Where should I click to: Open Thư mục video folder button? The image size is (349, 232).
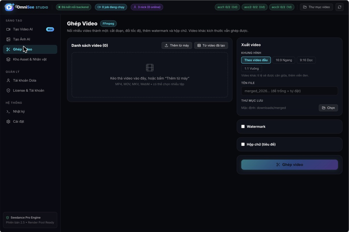click(316, 7)
